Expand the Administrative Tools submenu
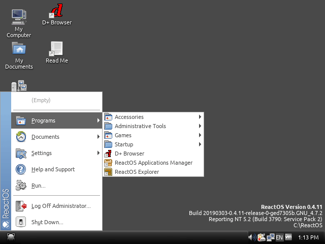Image resolution: width=325 pixels, height=244 pixels. tap(153, 126)
